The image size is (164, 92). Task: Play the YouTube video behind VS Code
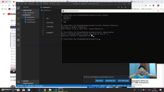[x=14, y=72]
